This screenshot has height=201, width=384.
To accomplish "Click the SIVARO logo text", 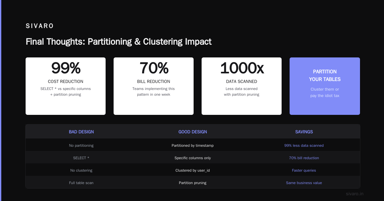I will pyautogui.click(x=40, y=26).
